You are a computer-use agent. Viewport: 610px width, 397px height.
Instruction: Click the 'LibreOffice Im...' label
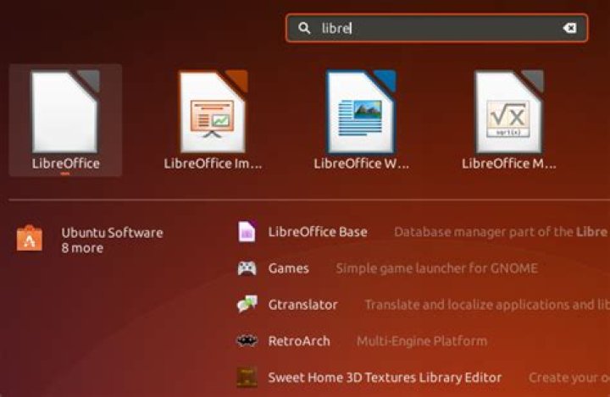coord(213,163)
